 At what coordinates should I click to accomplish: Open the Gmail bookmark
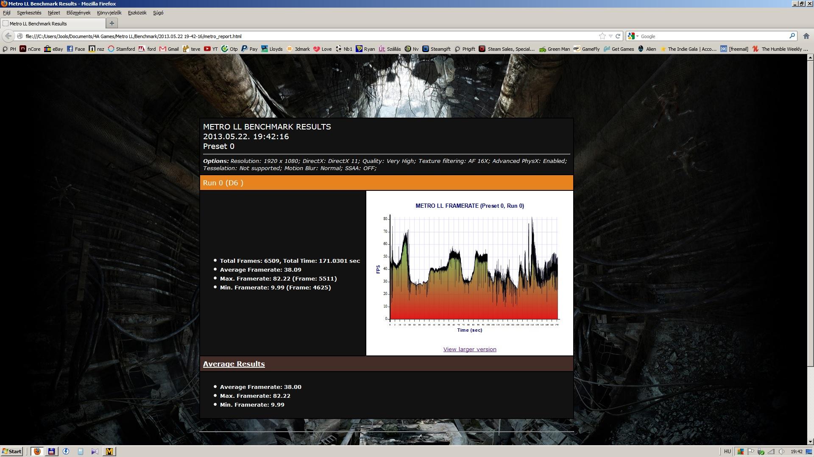tap(169, 49)
